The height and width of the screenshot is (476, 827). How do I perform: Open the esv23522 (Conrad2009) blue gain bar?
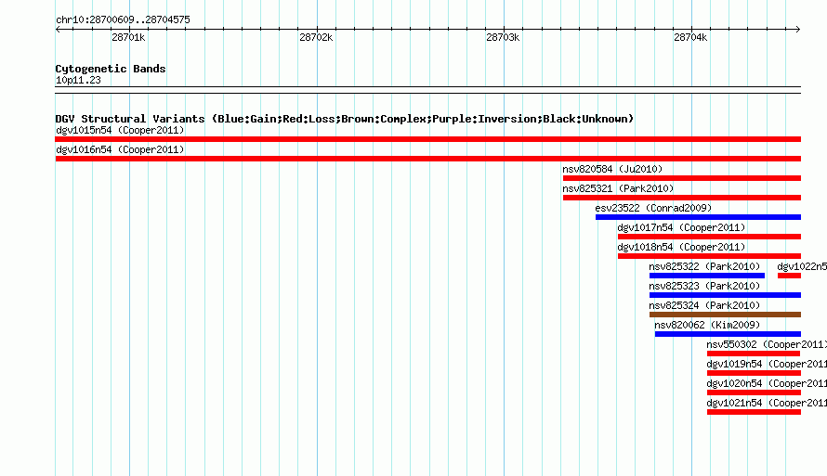point(698,217)
